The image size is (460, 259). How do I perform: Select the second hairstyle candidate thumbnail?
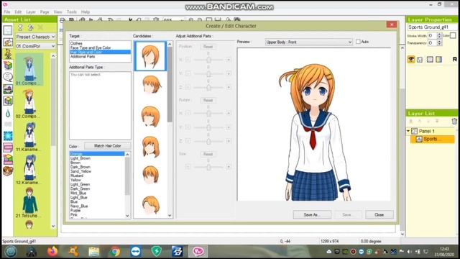pyautogui.click(x=151, y=84)
